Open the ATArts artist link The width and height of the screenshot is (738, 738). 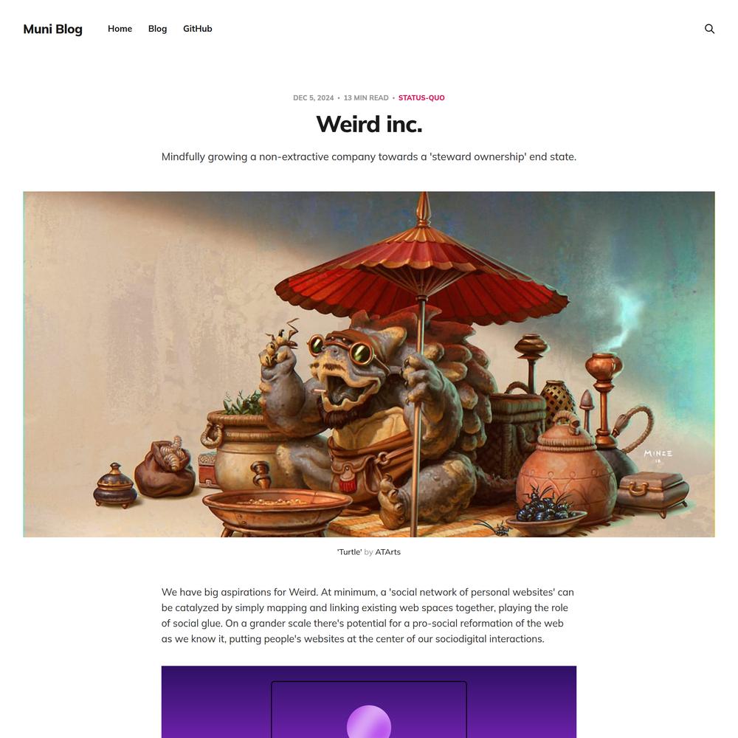388,552
